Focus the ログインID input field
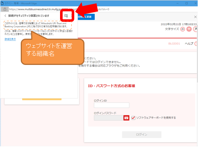The width and height of the screenshot is (198, 147). tap(111, 105)
